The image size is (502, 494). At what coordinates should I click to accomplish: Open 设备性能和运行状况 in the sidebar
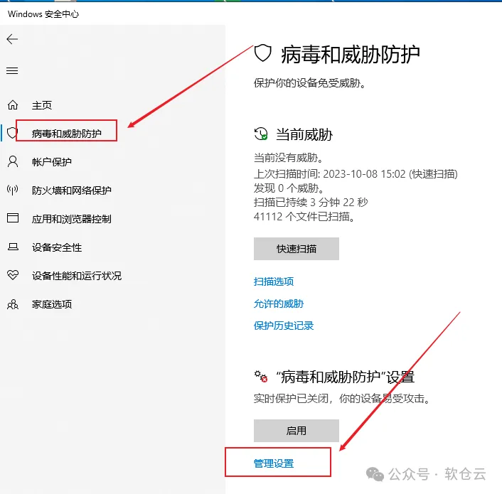[77, 276]
